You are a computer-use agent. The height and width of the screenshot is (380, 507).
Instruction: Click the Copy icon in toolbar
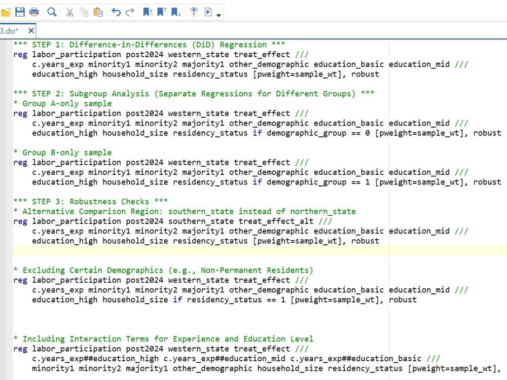(84, 12)
